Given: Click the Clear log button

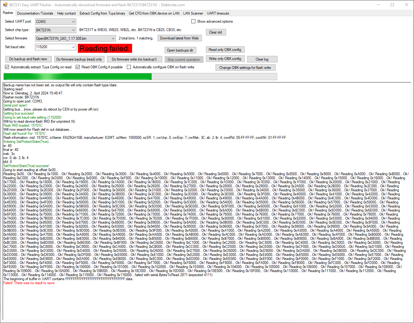Looking at the screenshot, I should click(262, 59).
